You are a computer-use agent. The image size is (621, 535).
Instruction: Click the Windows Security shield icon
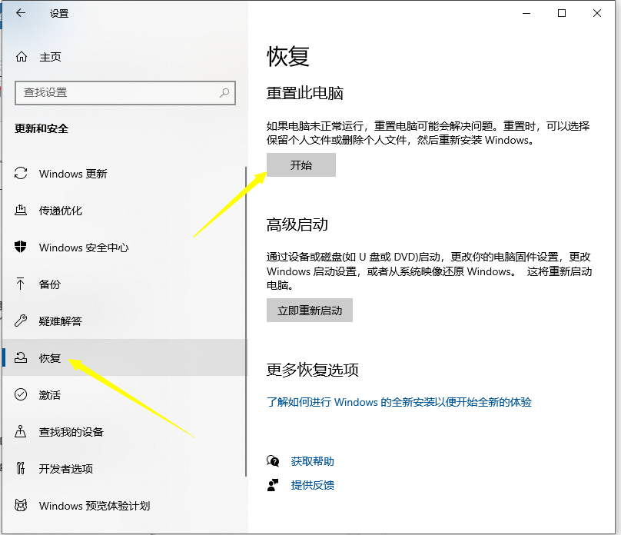(22, 248)
